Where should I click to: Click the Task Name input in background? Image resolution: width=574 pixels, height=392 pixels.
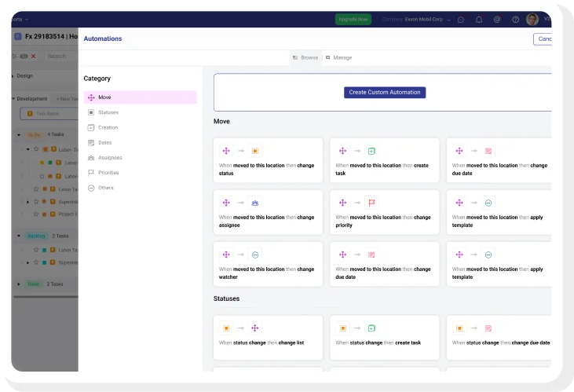49,114
